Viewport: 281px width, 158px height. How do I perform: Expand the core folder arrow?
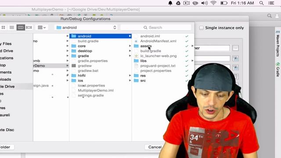coord(130,46)
